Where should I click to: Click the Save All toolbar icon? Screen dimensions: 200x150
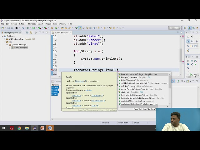tap(12, 28)
